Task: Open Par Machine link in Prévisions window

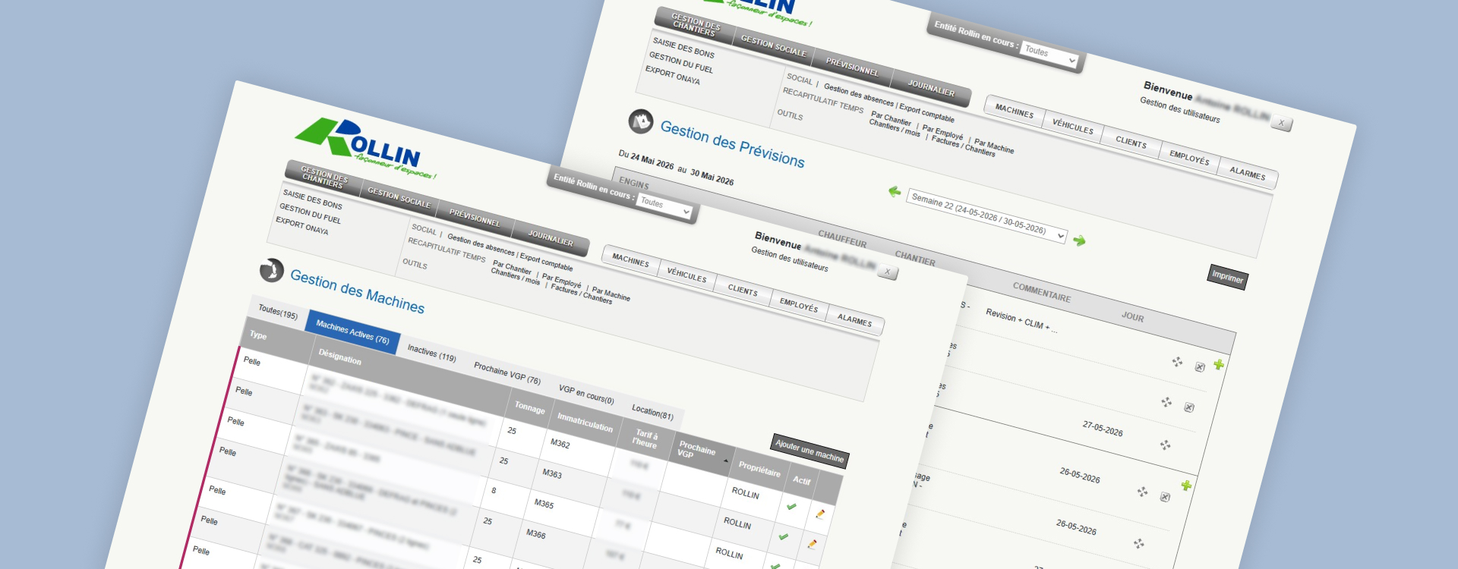Action: coord(994,146)
